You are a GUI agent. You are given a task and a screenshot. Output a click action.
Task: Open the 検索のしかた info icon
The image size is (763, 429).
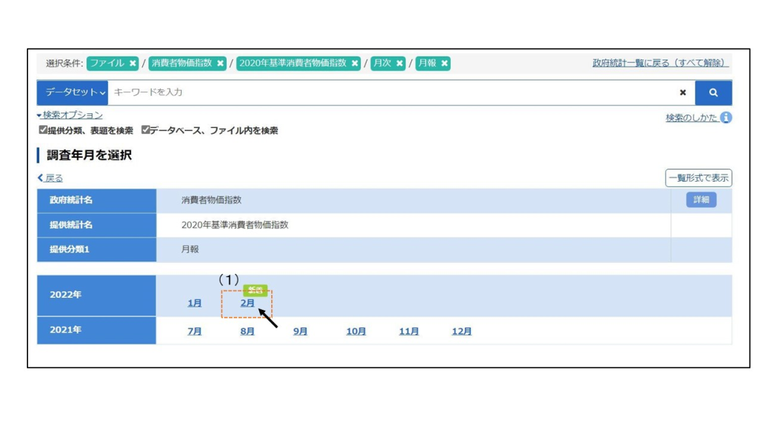pyautogui.click(x=726, y=117)
